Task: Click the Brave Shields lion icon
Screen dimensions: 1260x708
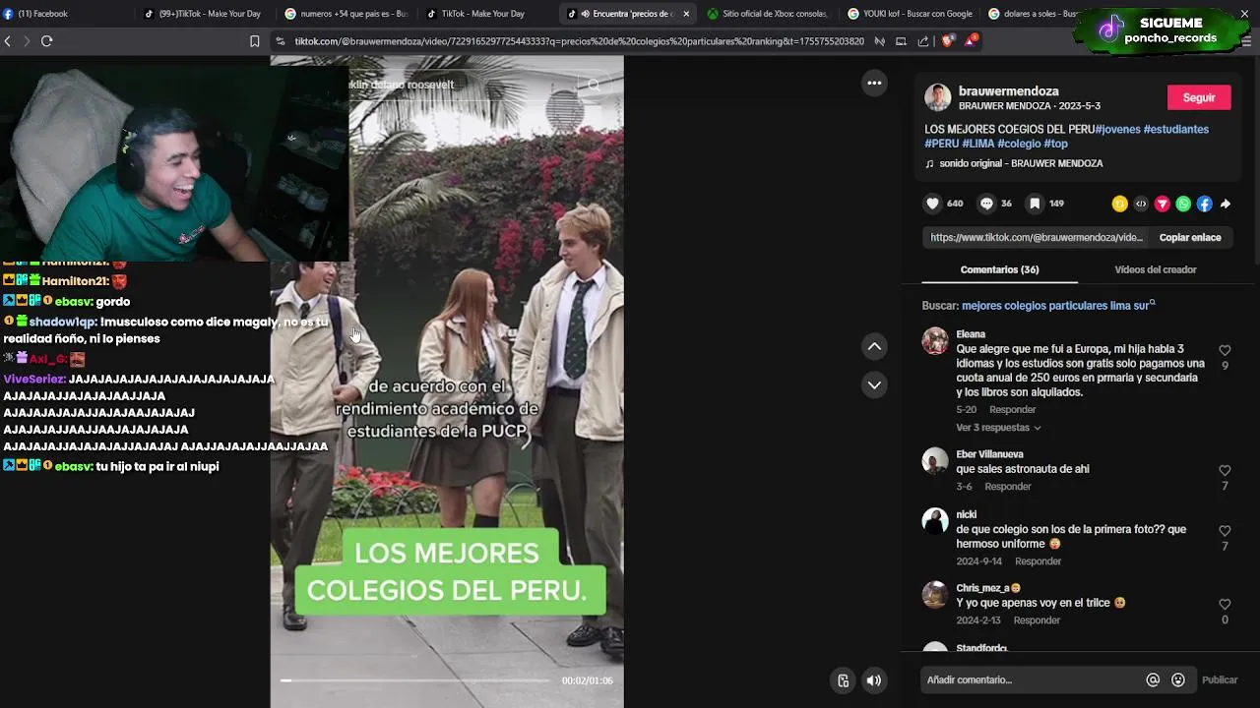Action: [x=948, y=41]
